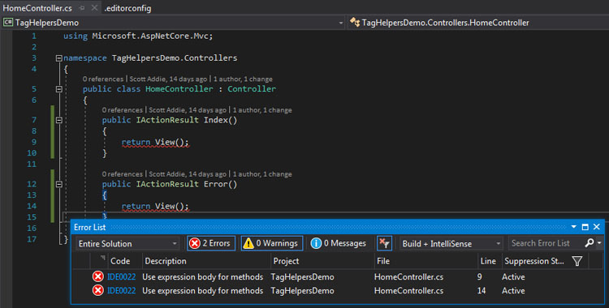
Task: Click the error icon on the line 9 row
Action: [x=98, y=276]
